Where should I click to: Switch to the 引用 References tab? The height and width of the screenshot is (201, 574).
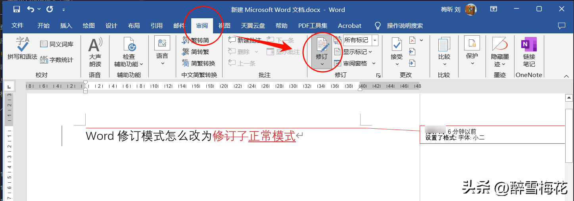[x=157, y=25]
